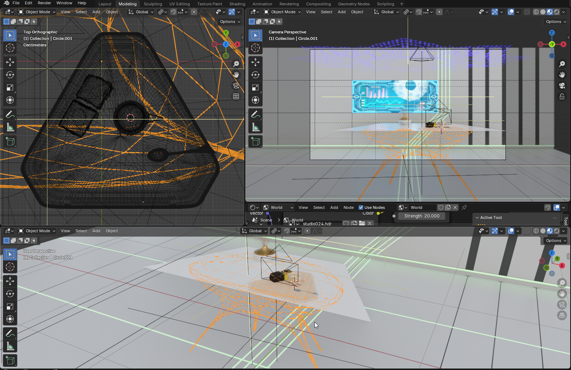This screenshot has width=571, height=370.
Task: Pick the Add Cube tool in top-left viewport
Action: (10, 142)
